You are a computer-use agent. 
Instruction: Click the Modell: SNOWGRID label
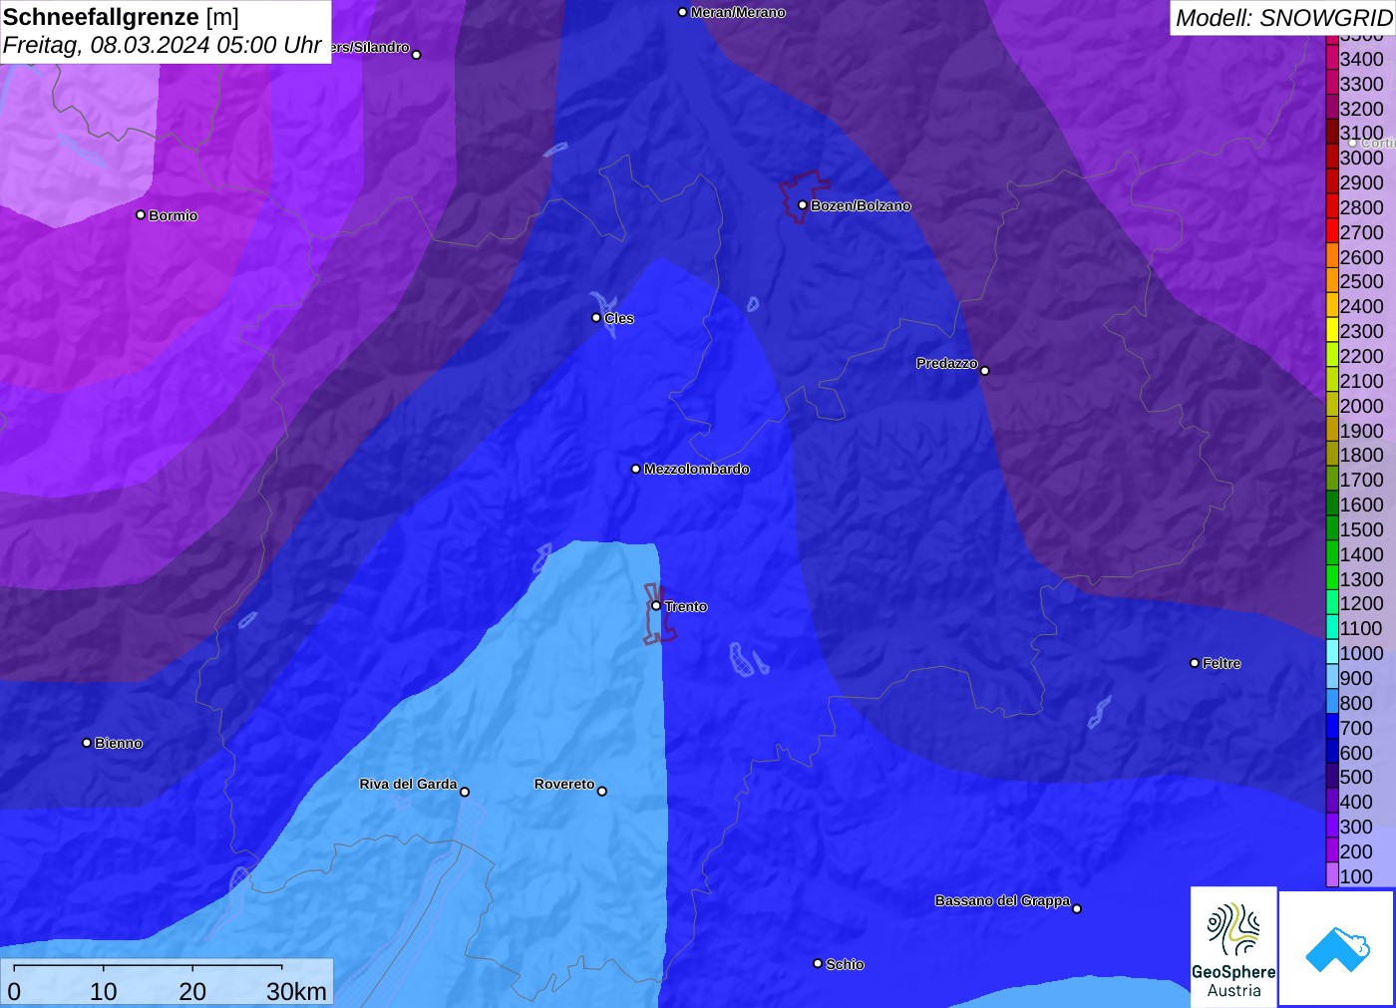click(1283, 18)
